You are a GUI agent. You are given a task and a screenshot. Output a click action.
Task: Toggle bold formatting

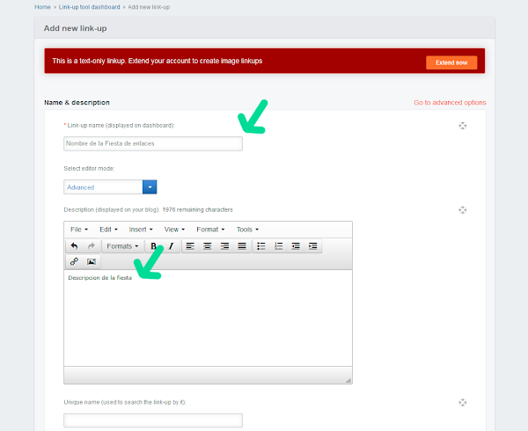tap(153, 246)
